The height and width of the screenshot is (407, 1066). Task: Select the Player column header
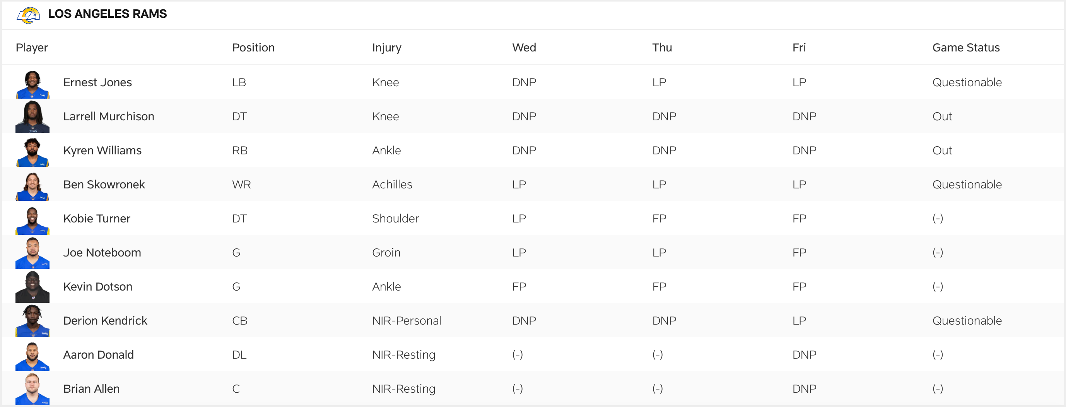[32, 48]
